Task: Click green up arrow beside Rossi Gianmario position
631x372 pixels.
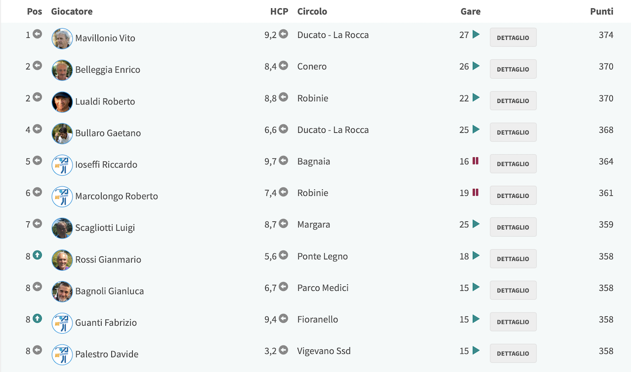Action: click(x=37, y=255)
